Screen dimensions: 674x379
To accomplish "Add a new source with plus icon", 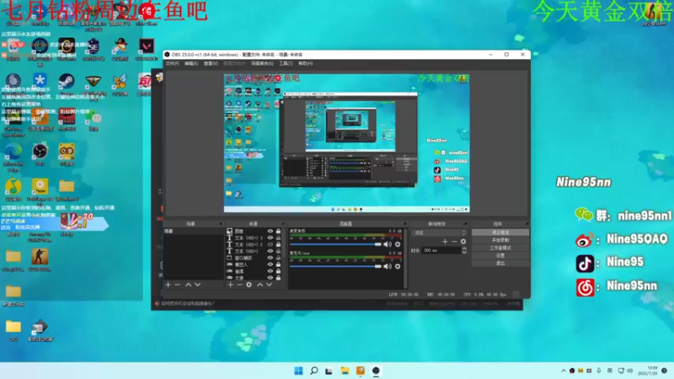I will point(230,285).
